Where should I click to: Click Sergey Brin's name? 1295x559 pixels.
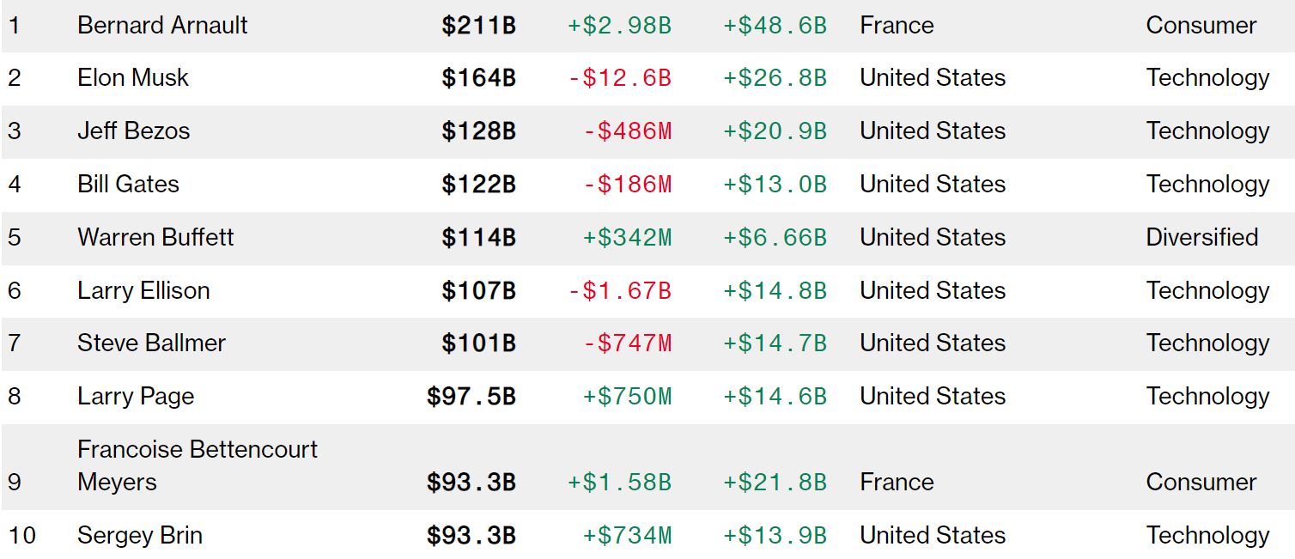click(140, 536)
